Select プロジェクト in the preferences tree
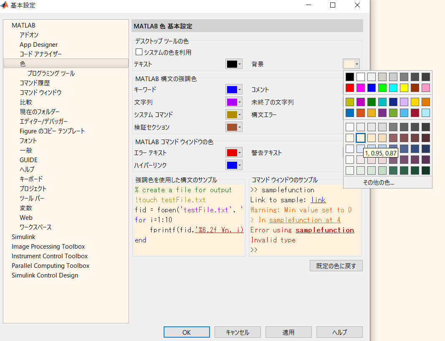The image size is (445, 341). click(33, 189)
